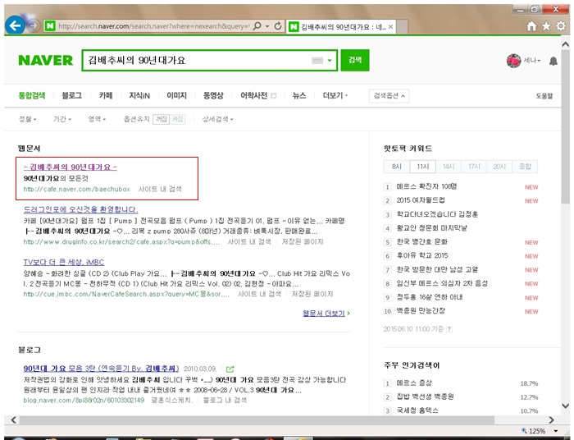The height and width of the screenshot is (440, 574).
Task: Click the horizontal scrollbar left arrow
Action: pos(14,419)
